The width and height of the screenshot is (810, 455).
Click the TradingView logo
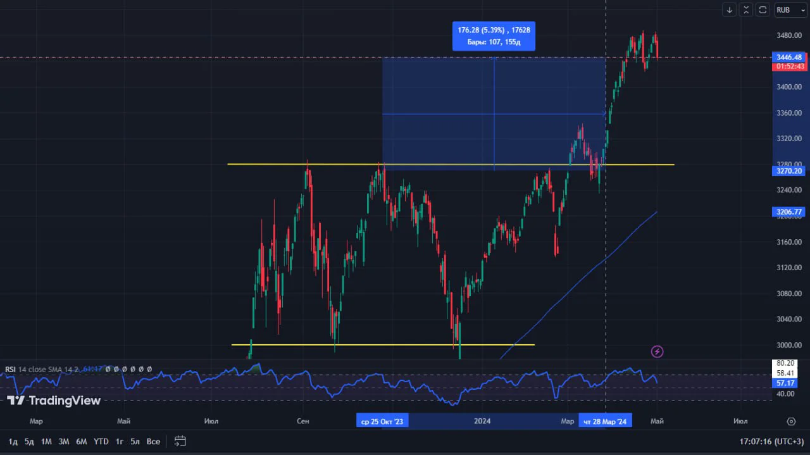(x=54, y=401)
